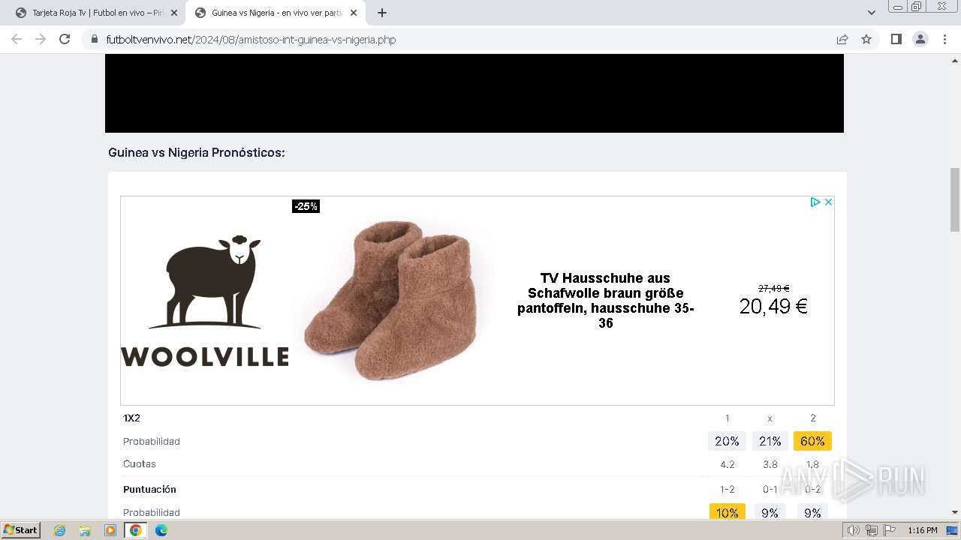Open the tab search dropdown

[872, 13]
